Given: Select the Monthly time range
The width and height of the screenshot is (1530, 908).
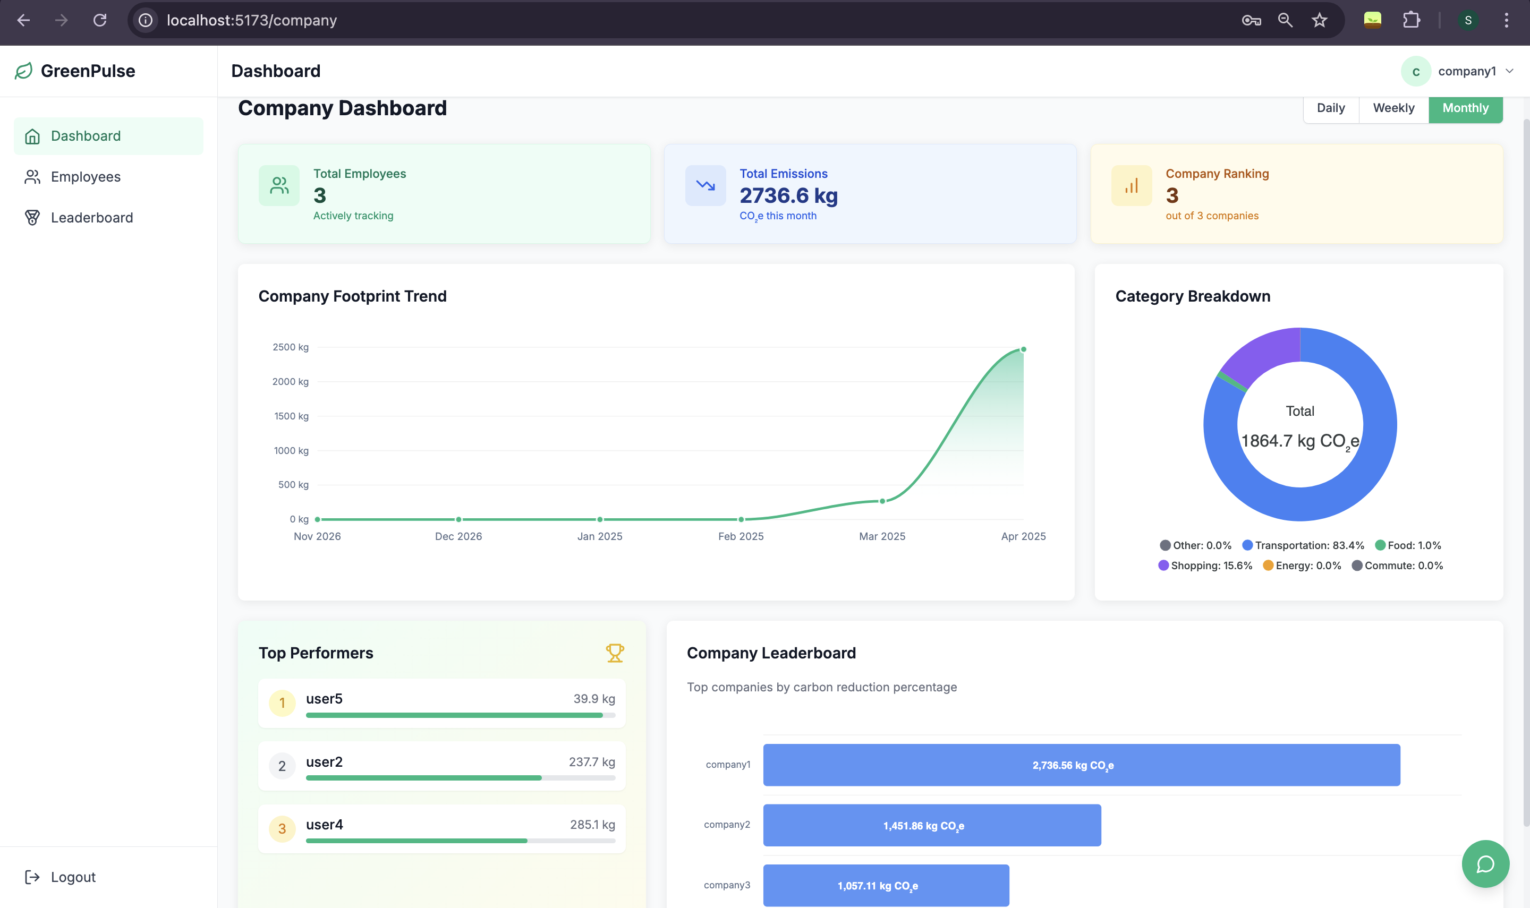Looking at the screenshot, I should tap(1465, 108).
